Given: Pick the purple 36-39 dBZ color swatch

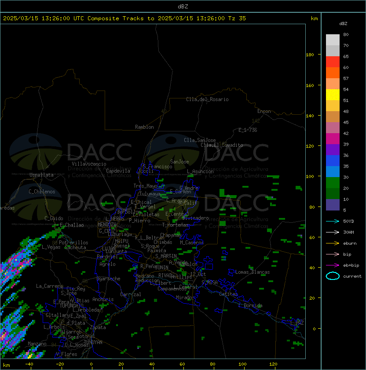Looking at the screenshot, I should [x=333, y=150].
